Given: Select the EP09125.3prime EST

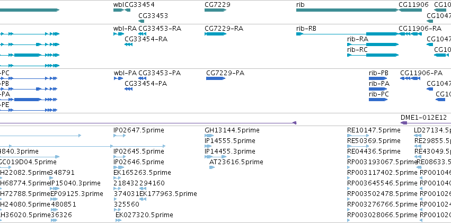Looking at the screenshot, I should click(x=55, y=199).
